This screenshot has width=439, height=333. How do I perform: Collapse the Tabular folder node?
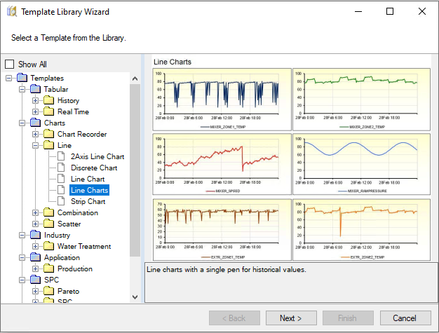22,90
